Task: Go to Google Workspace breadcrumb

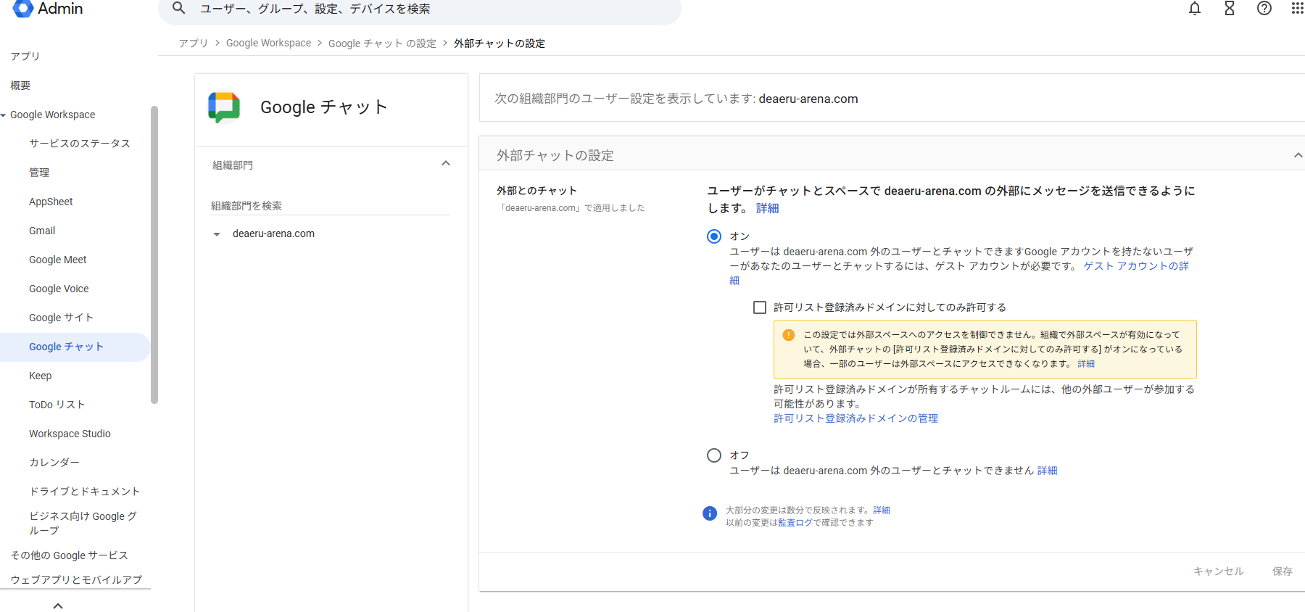Action: 268,44
